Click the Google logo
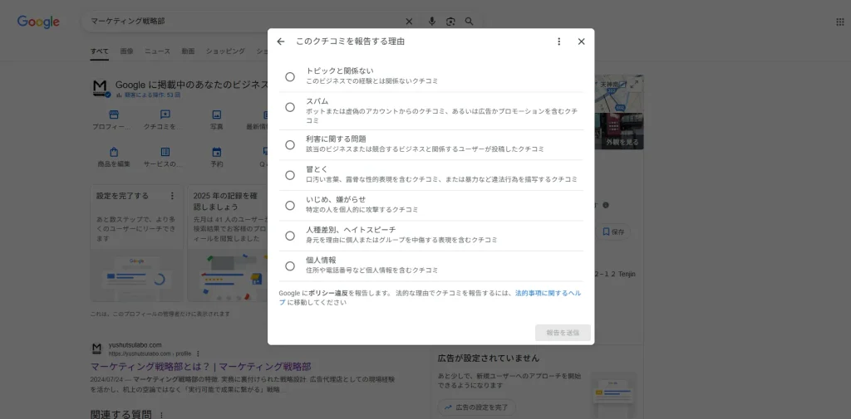Image resolution: width=851 pixels, height=419 pixels. coord(38,22)
